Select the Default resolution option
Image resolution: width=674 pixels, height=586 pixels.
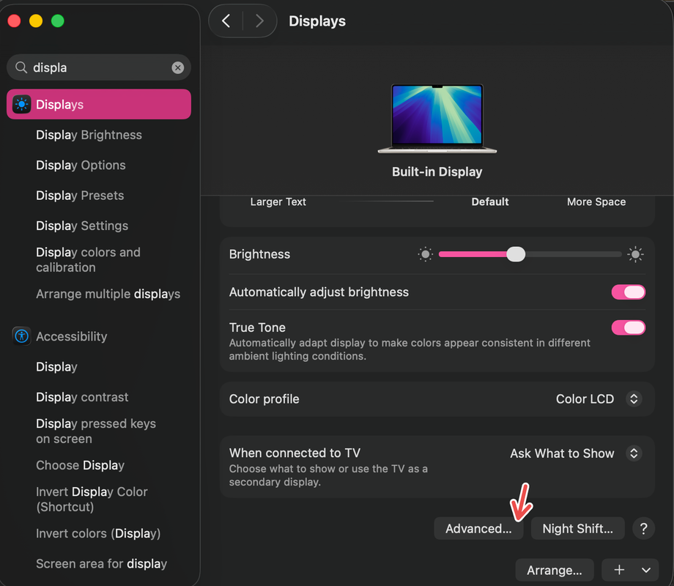point(490,202)
